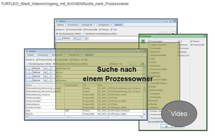Toggle Prozessschritt checkbox in Einstellungen right column

click(191, 45)
